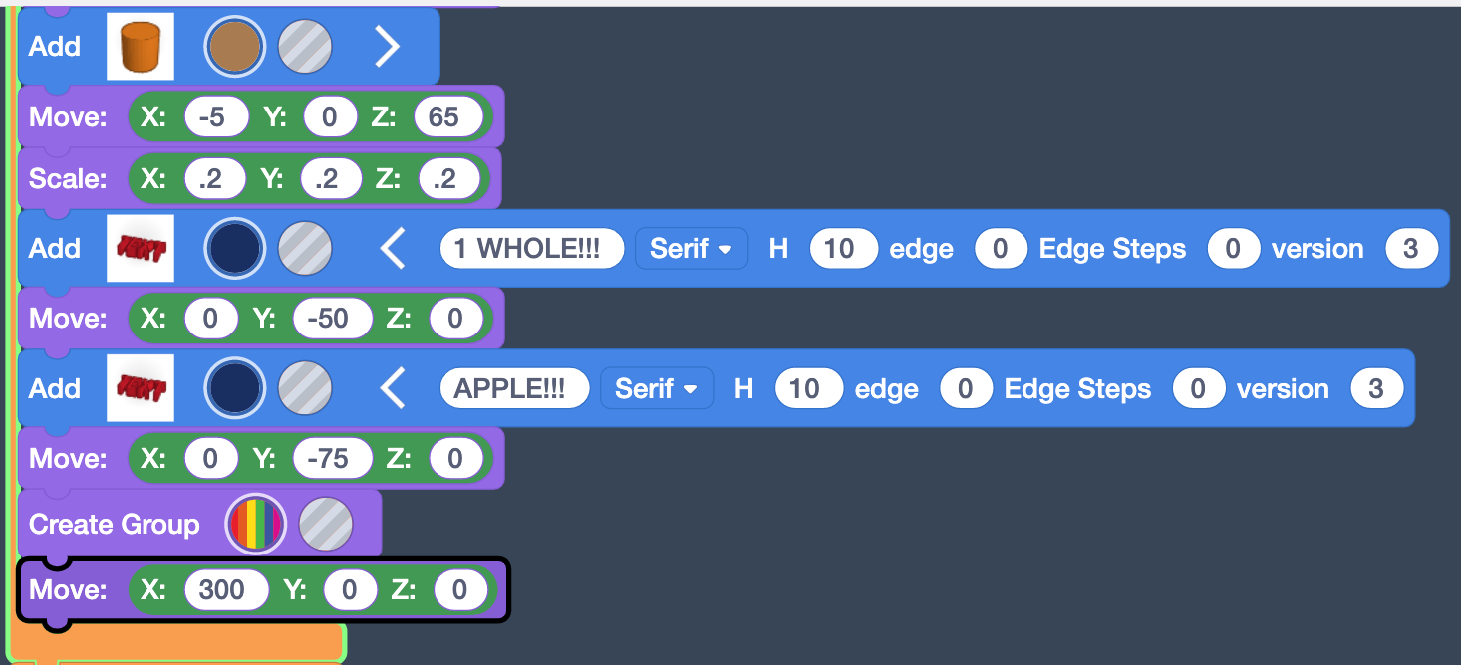This screenshot has width=1461, height=665.
Task: Click the orange cylinder shape icon
Action: coord(141,47)
